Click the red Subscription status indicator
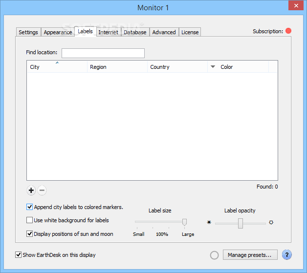Viewport: 307px width, 273px height. tap(288, 31)
